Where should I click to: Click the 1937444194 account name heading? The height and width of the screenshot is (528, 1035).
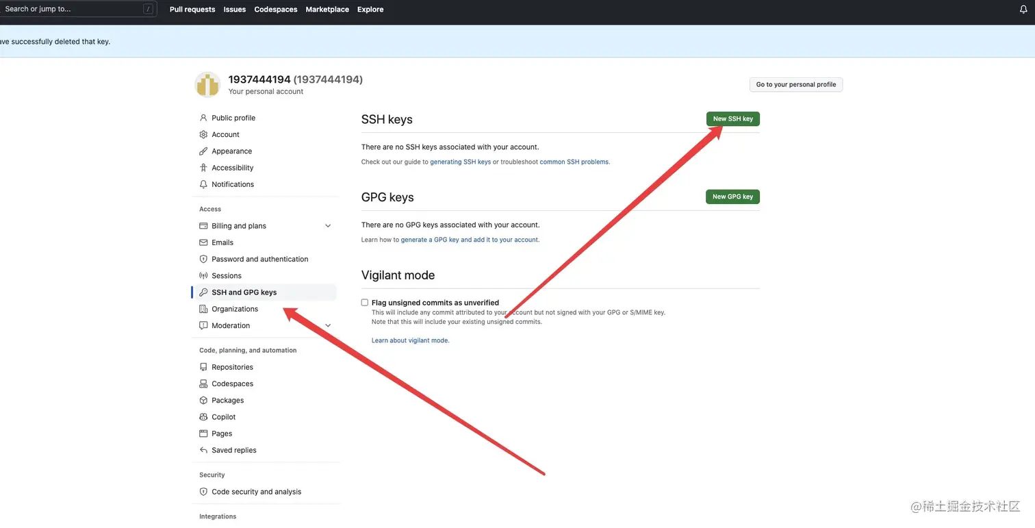[296, 79]
